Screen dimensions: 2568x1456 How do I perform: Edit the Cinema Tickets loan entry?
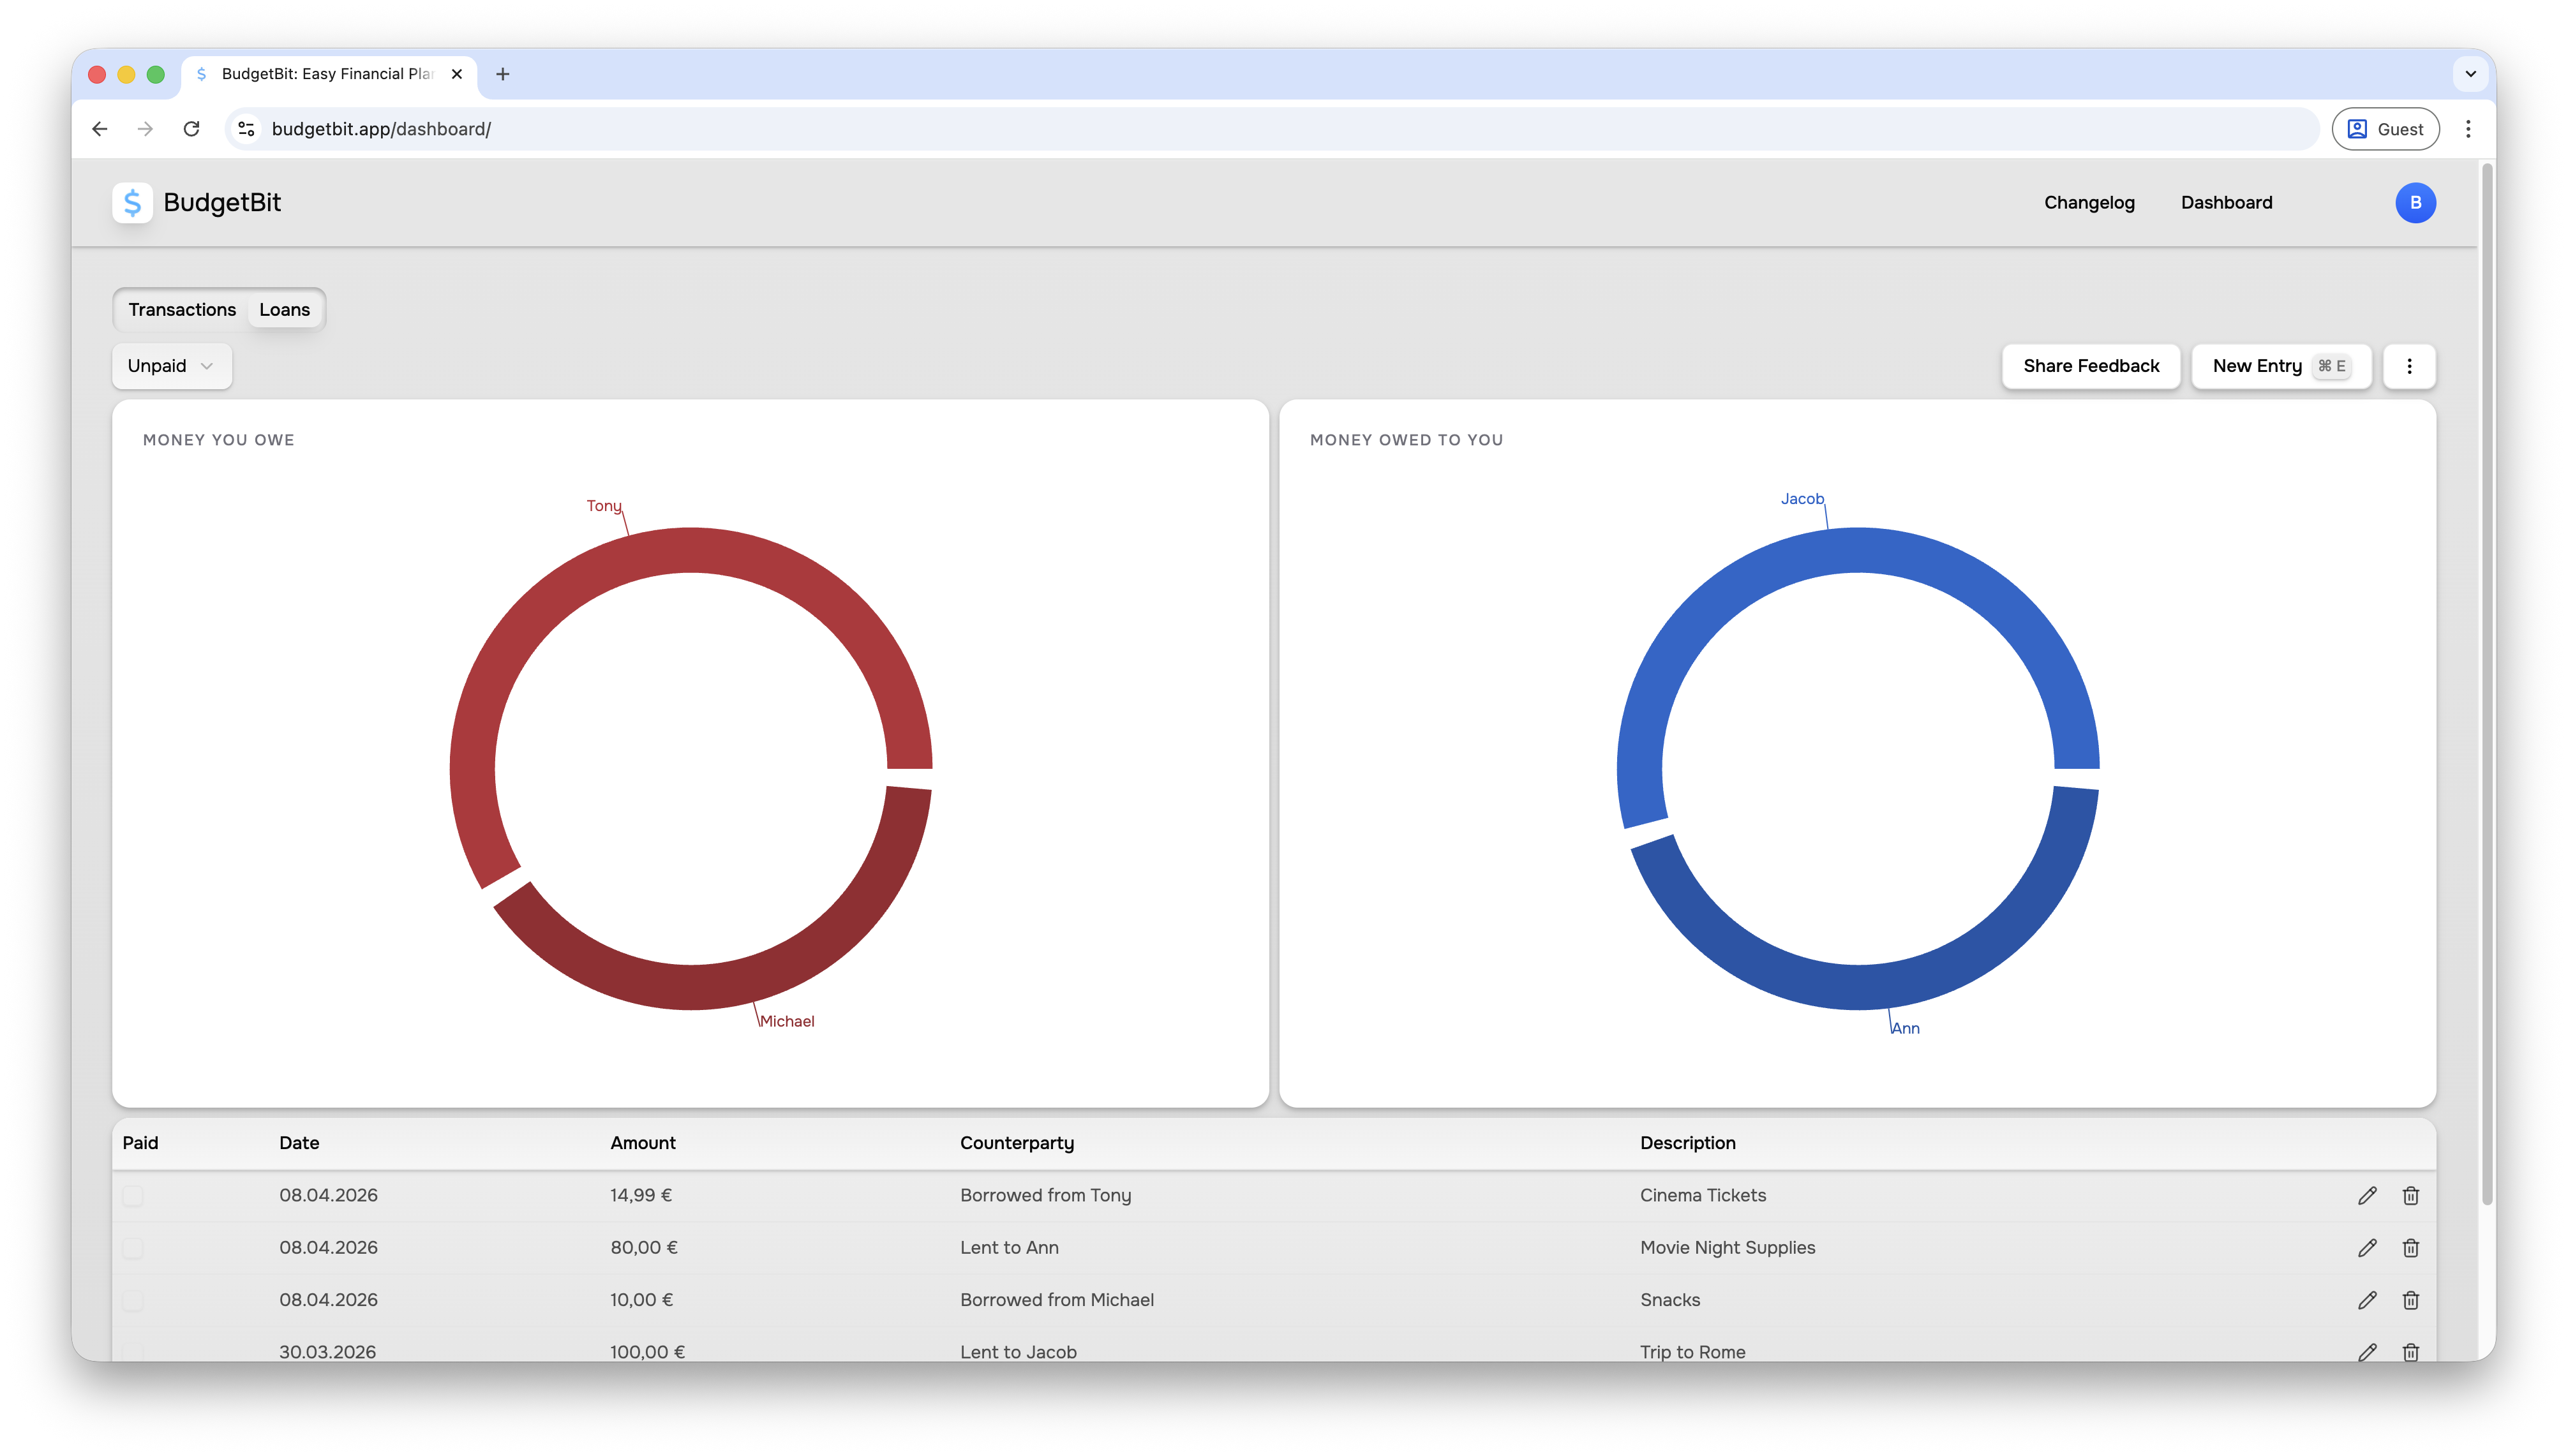click(x=2366, y=1195)
